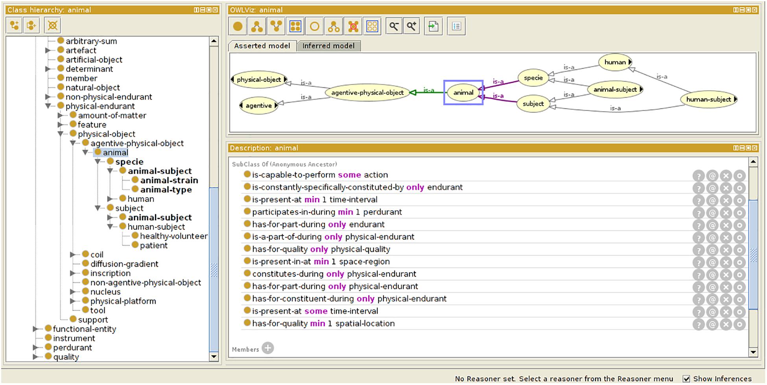The image size is (767, 385).
Task: Click OWLViz Hide class icon (hollow circle)
Action: [315, 26]
